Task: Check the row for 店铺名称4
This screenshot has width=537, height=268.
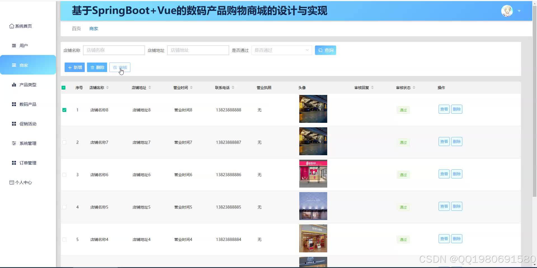Action: tap(64, 240)
